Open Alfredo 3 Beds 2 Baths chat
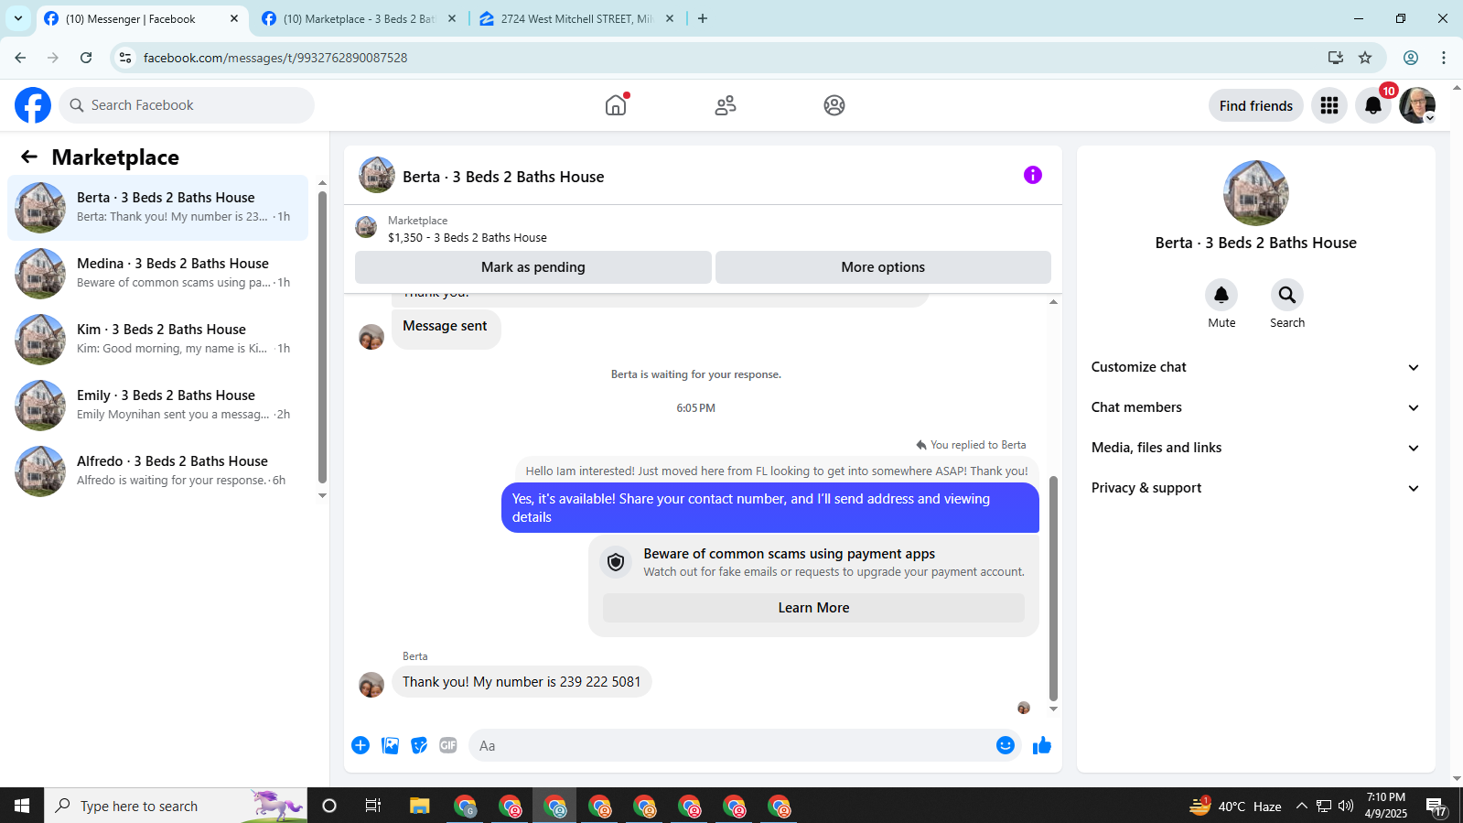 [x=157, y=471]
